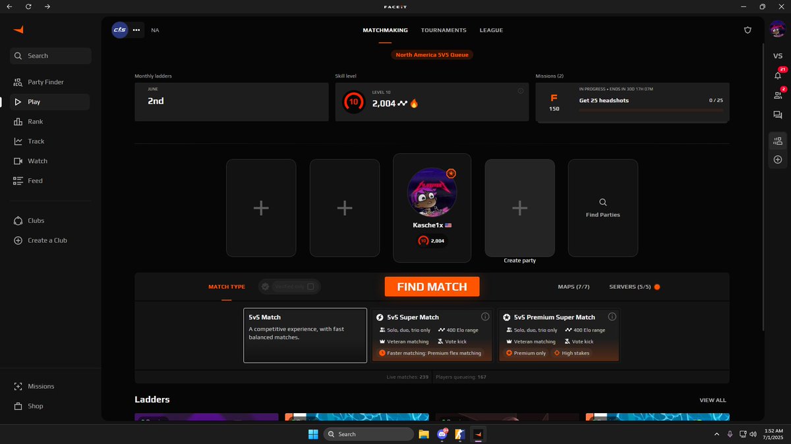Screen dimensions: 791x444
Task: Select the 5v5 Super Match card title
Action: coord(413,317)
